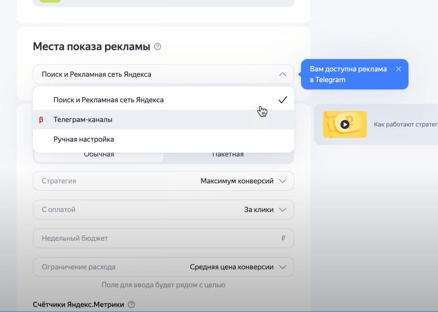Collapse the ad placements dropdown

tap(283, 74)
